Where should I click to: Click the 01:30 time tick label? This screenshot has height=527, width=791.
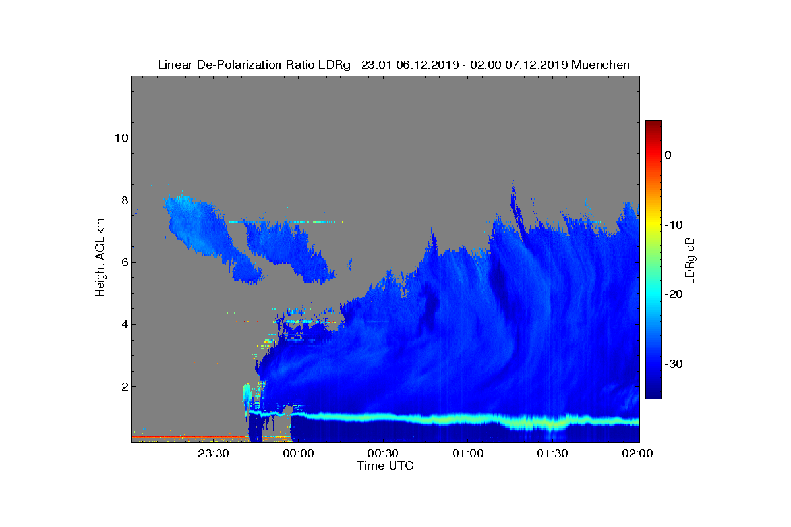(x=553, y=453)
